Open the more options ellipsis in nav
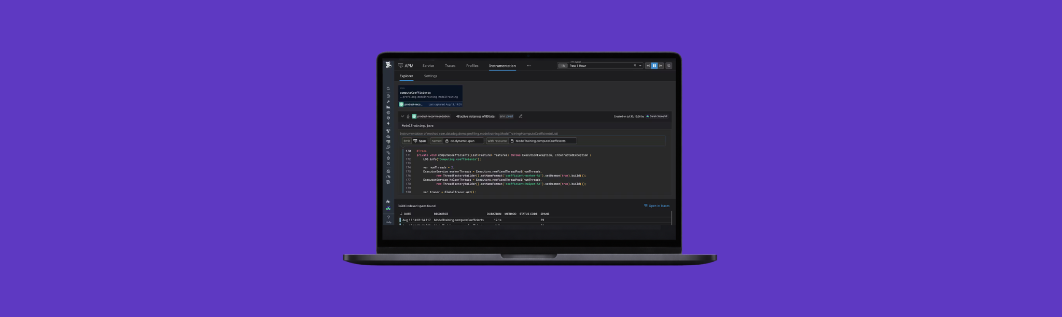 (x=528, y=66)
